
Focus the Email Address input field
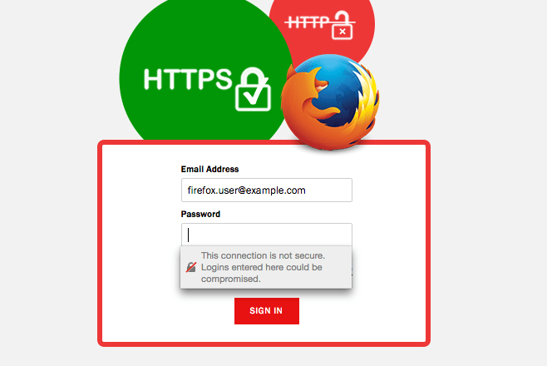(x=267, y=190)
